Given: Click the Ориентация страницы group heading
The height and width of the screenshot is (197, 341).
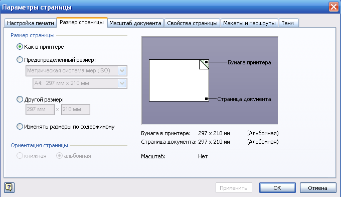Looking at the screenshot, I should click(39, 145).
